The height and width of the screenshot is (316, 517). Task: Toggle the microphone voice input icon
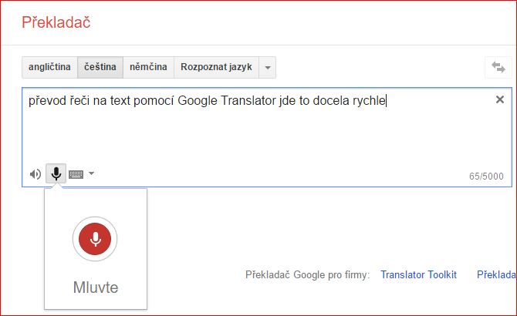pos(56,173)
